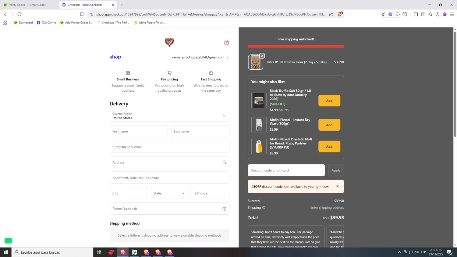Close the Checkout BrickOvenBaker tab
The height and width of the screenshot is (257, 457).
point(113,5)
